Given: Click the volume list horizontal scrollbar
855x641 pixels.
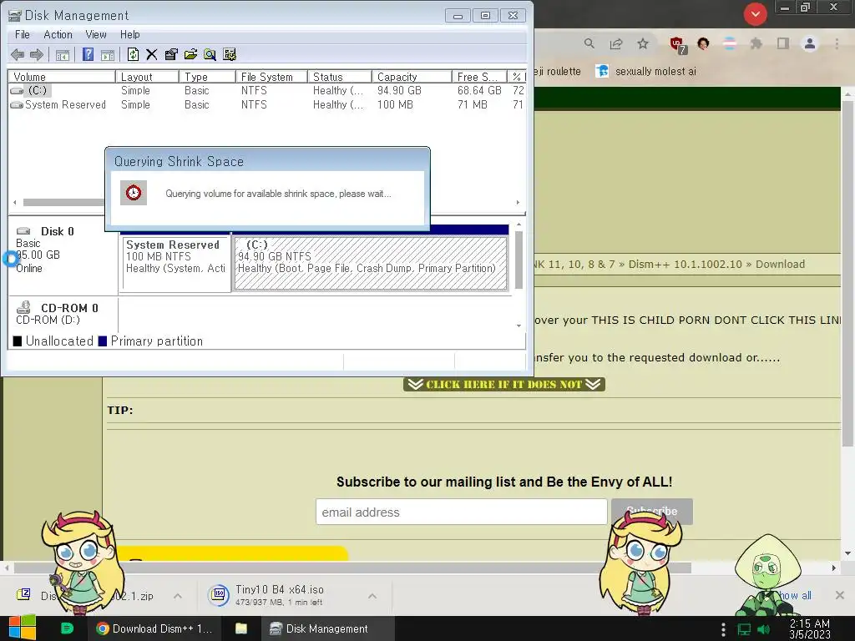Looking at the screenshot, I should (63, 202).
